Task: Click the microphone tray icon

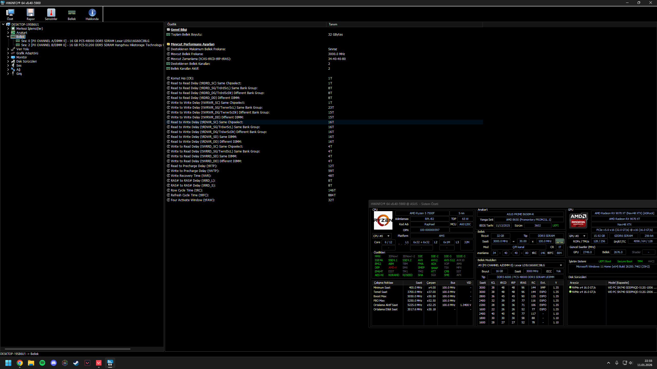Action: click(617, 363)
